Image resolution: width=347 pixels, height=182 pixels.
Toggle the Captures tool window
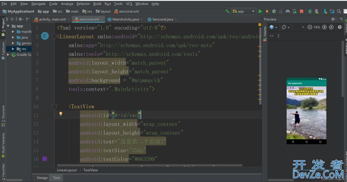3,51
